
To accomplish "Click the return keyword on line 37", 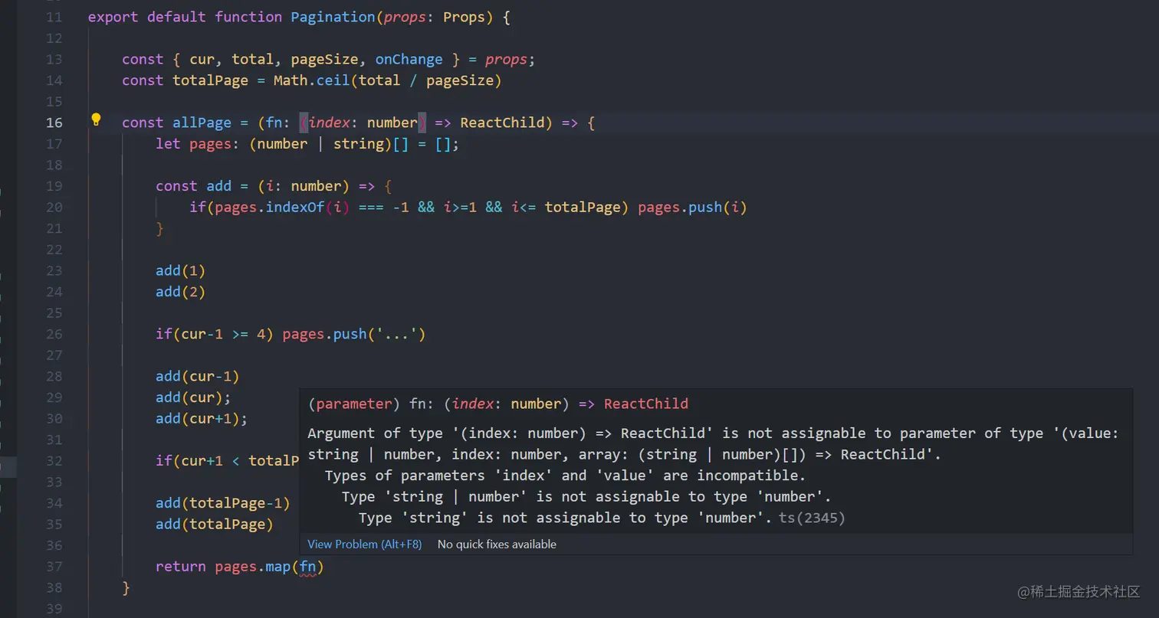I will pyautogui.click(x=181, y=567).
